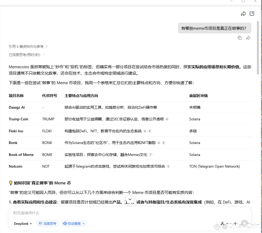
Task: Toggle R1 深度思考 mode
Action: (48, 223)
